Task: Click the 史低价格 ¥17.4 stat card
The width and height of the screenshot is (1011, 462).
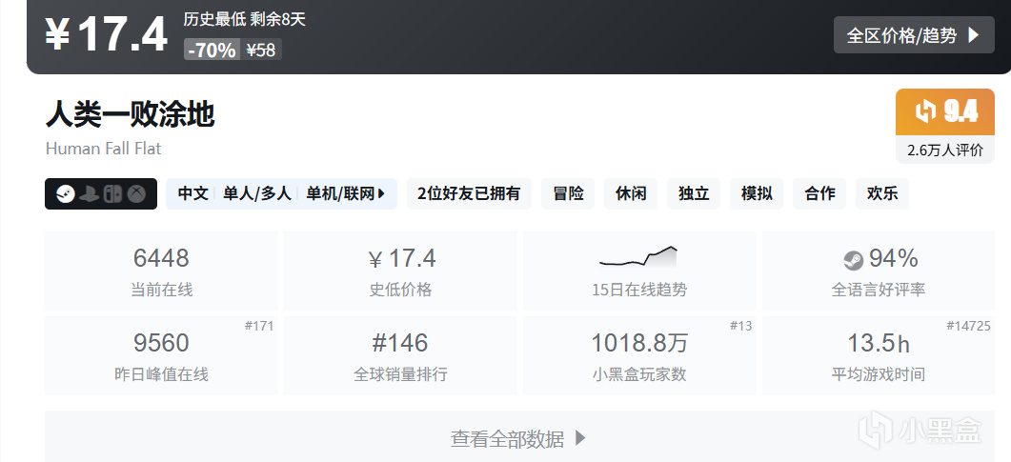Action: pyautogui.click(x=400, y=271)
